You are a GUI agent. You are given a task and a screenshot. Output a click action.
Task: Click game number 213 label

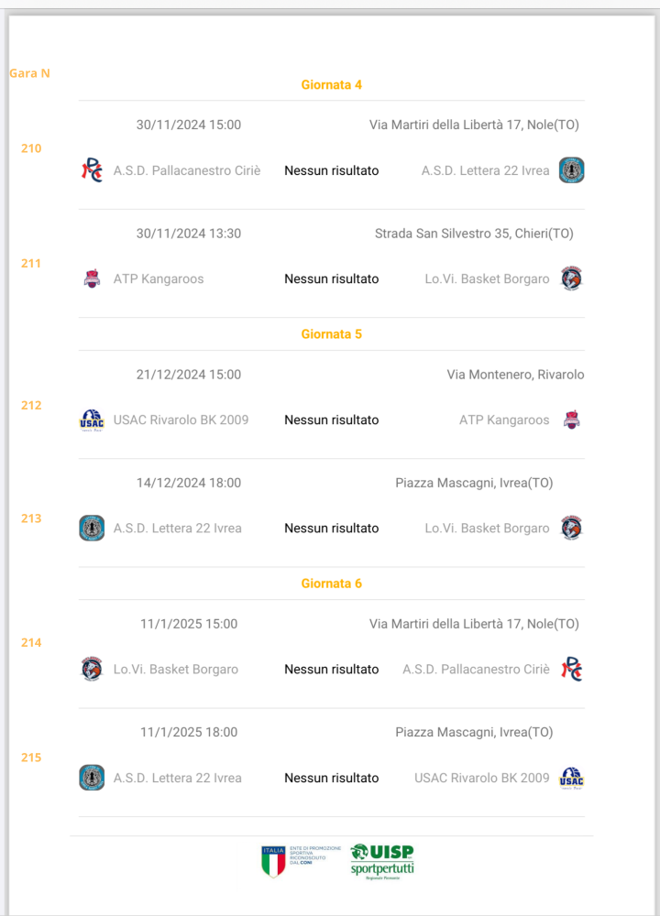[x=31, y=518]
